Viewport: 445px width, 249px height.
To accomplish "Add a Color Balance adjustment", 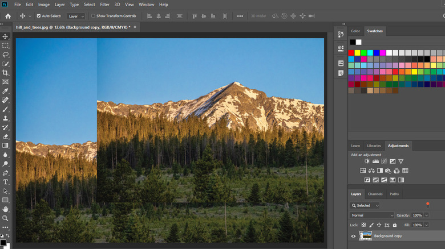I will [x=371, y=171].
